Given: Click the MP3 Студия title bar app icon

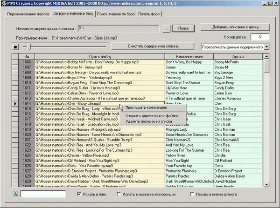Looking at the screenshot, I should click(x=4, y=4).
